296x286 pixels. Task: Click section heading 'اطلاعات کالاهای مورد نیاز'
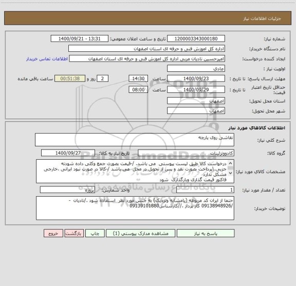click(x=257, y=128)
